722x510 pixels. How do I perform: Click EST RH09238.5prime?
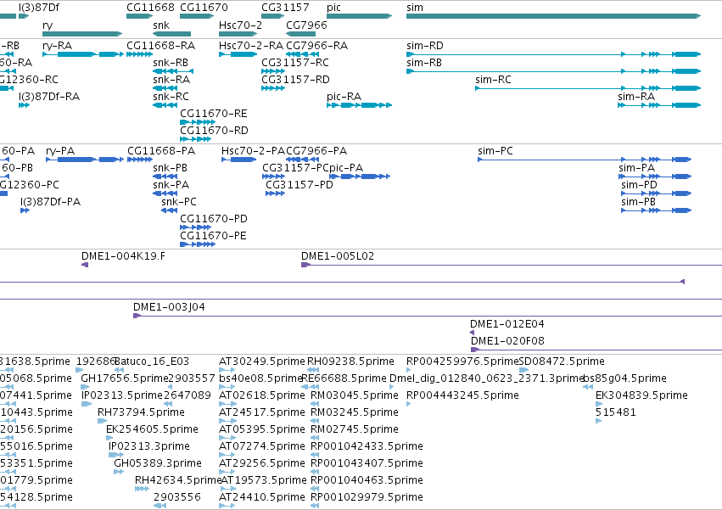[313, 370]
